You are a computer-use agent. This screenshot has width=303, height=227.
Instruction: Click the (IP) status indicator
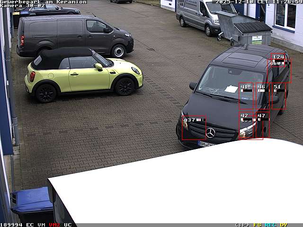[242, 225]
